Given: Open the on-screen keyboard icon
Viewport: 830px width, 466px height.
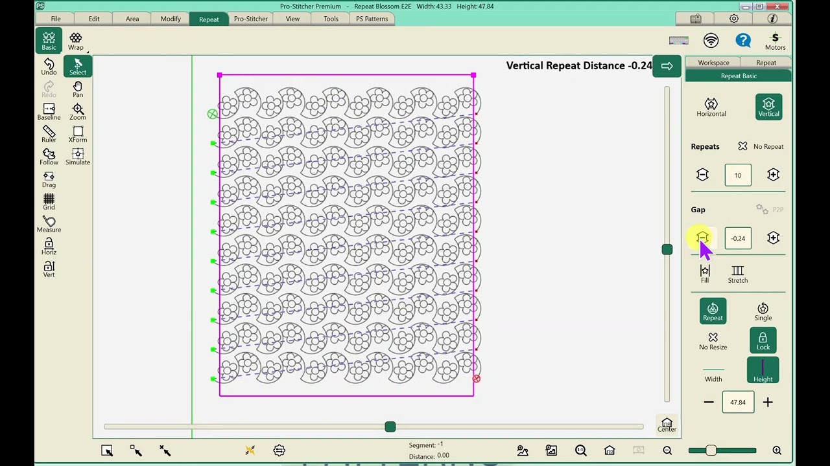Looking at the screenshot, I should point(679,41).
